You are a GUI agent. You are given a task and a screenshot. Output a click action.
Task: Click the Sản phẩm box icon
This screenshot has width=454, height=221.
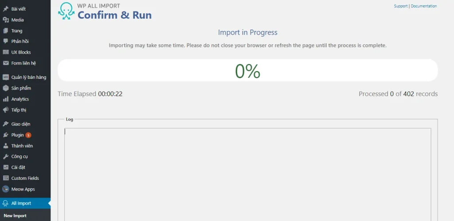click(x=5, y=88)
